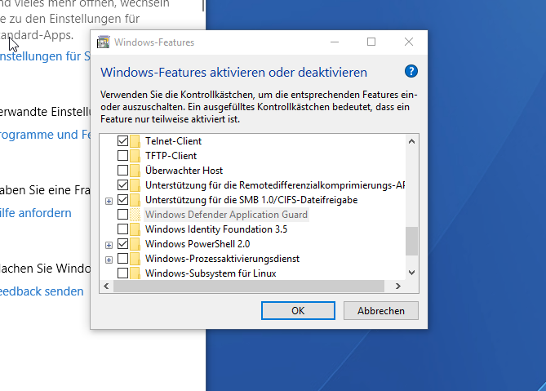This screenshot has width=546, height=391.
Task: Click the SMB 1.0/CIFS folder icon
Action: [x=135, y=200]
